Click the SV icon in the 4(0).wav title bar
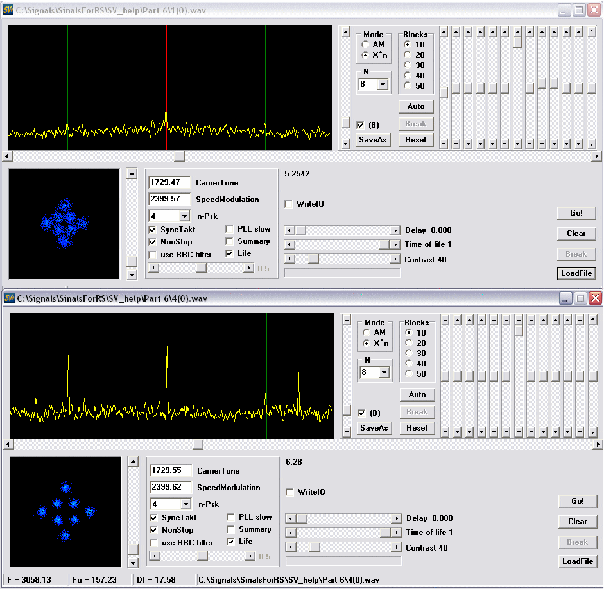 pyautogui.click(x=9, y=298)
